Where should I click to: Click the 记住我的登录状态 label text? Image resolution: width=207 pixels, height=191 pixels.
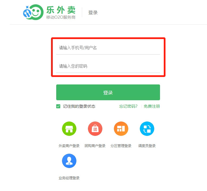coord(79,106)
